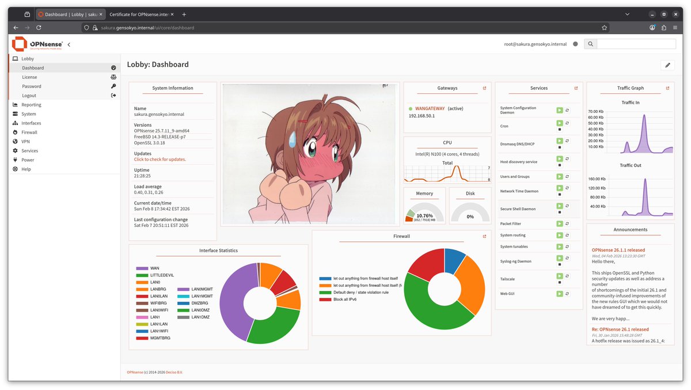Open the WANGATEWAY gateway link
Image resolution: width=691 pixels, height=390 pixels.
[430, 109]
